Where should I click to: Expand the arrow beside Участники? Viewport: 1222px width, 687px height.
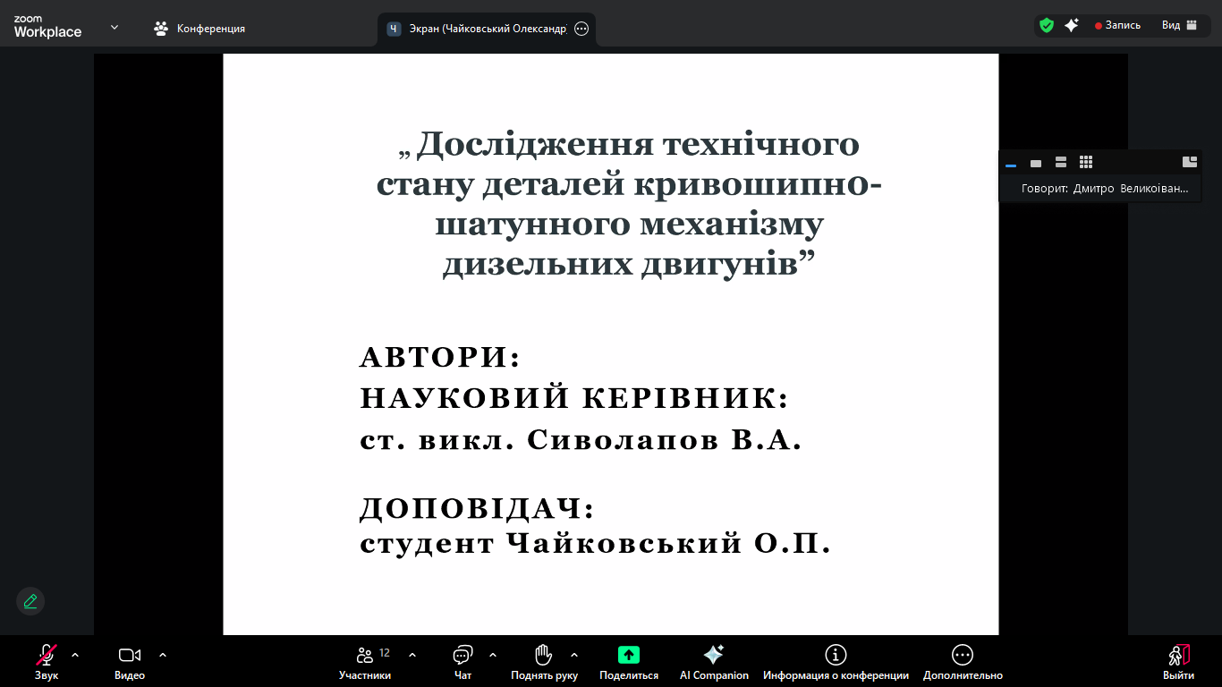click(x=412, y=655)
